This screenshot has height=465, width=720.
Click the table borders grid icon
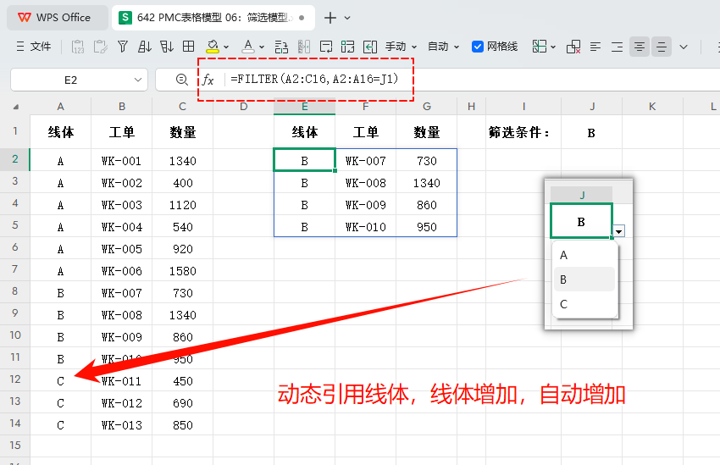tap(189, 47)
